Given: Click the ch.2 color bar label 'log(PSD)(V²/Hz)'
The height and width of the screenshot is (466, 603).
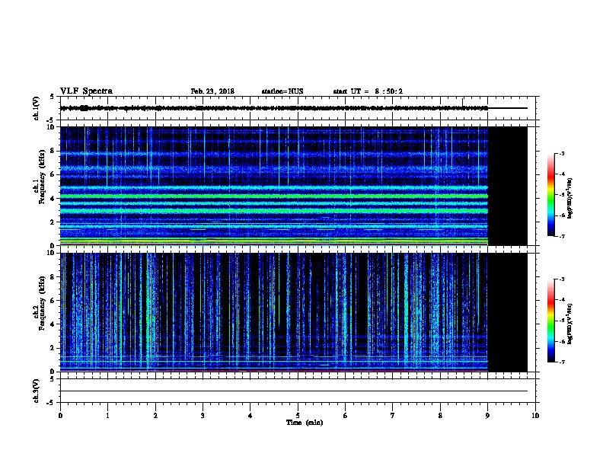Looking at the screenshot, I should coord(569,324).
